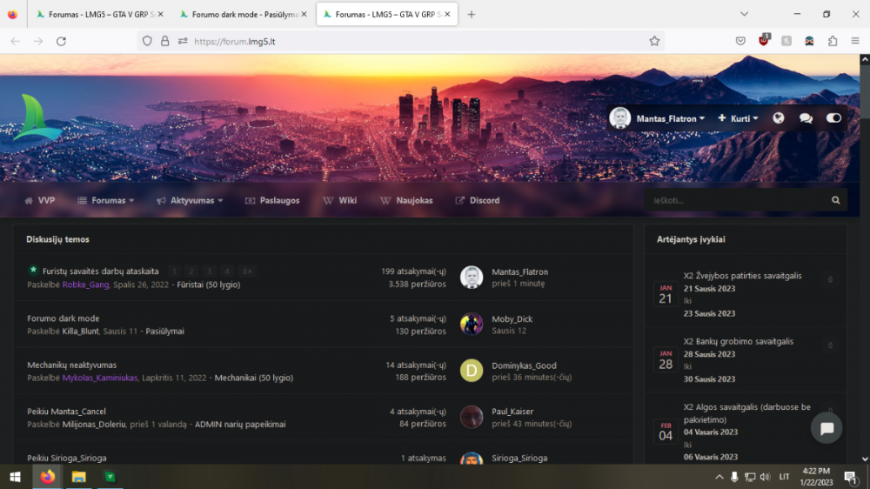Screen dimensions: 870x489
Task: Go to page 2 of Furistų topic
Action: pyautogui.click(x=191, y=271)
